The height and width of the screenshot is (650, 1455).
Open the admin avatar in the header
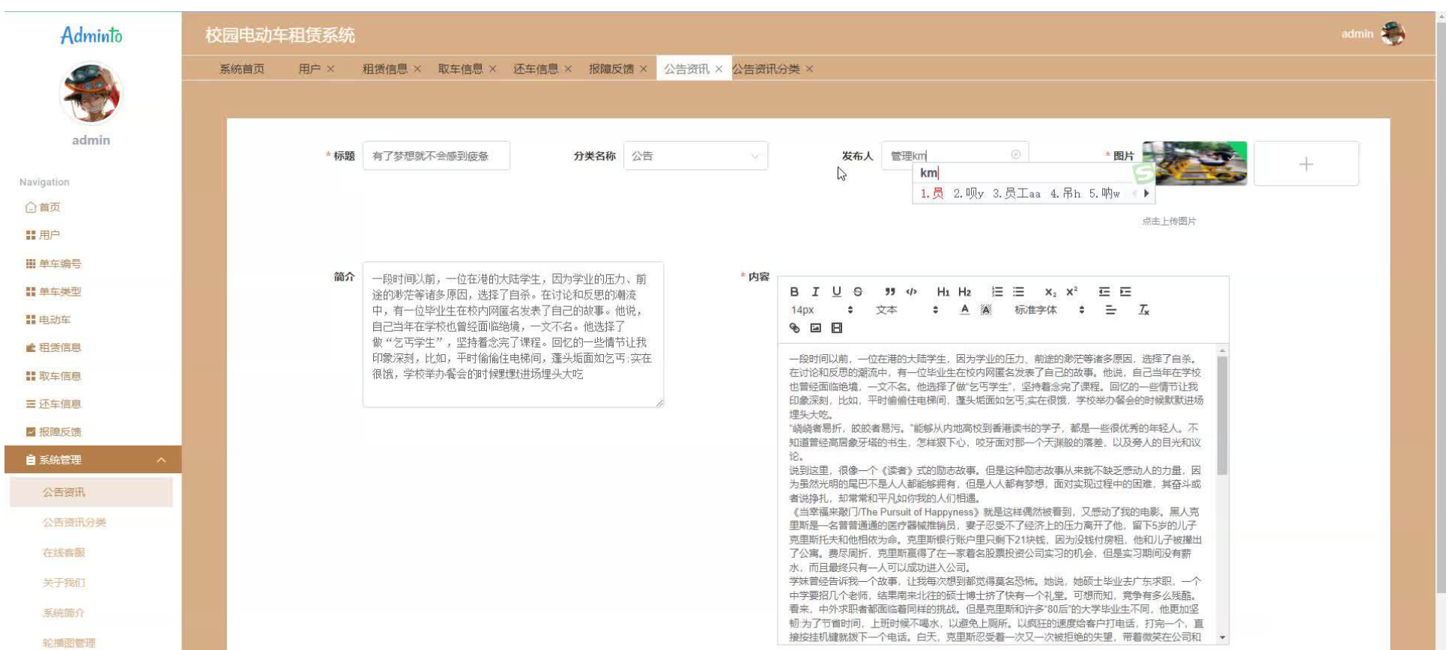point(1394,34)
